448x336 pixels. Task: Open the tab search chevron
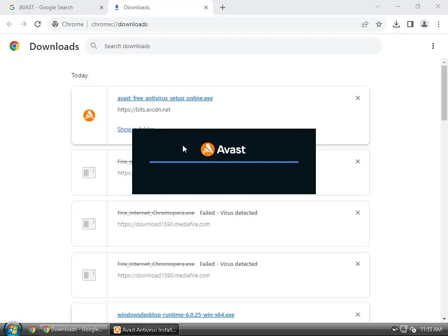378,6
